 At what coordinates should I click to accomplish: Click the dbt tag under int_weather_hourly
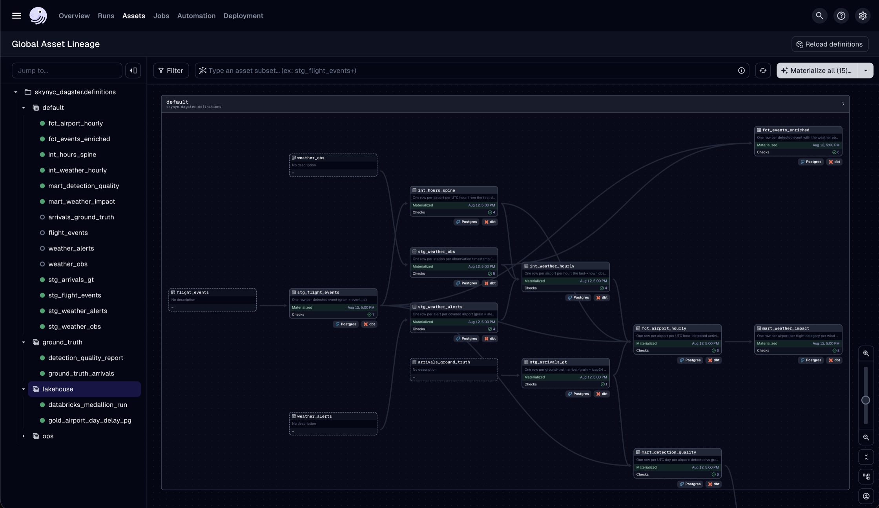[x=602, y=298]
